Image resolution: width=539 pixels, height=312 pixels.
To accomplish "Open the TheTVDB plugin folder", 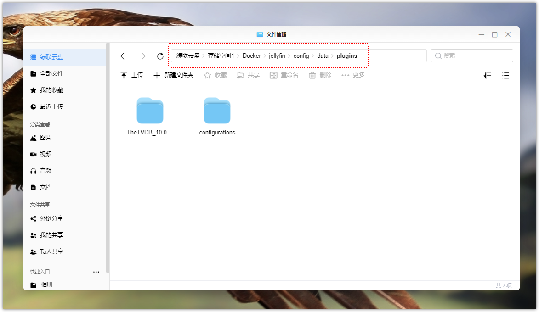I will coord(150,111).
